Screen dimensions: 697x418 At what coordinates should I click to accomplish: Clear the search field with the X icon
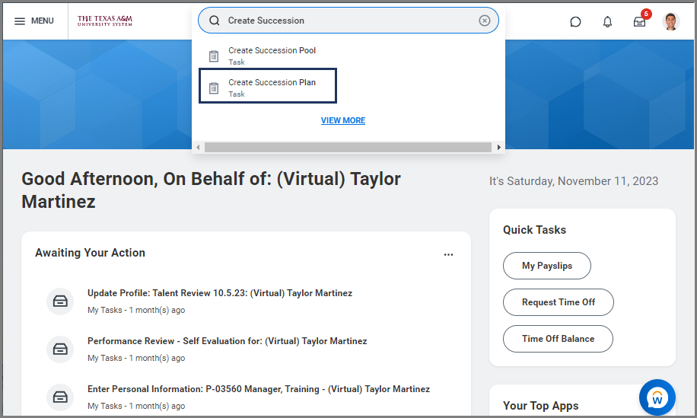pos(485,21)
